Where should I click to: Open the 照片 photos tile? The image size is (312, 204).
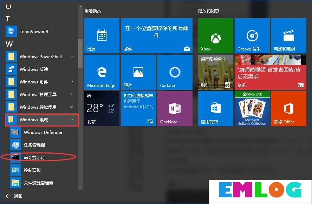138,72
